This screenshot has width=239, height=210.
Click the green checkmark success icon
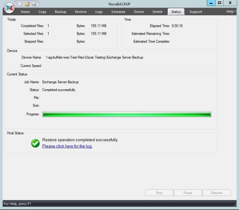[x=35, y=143]
